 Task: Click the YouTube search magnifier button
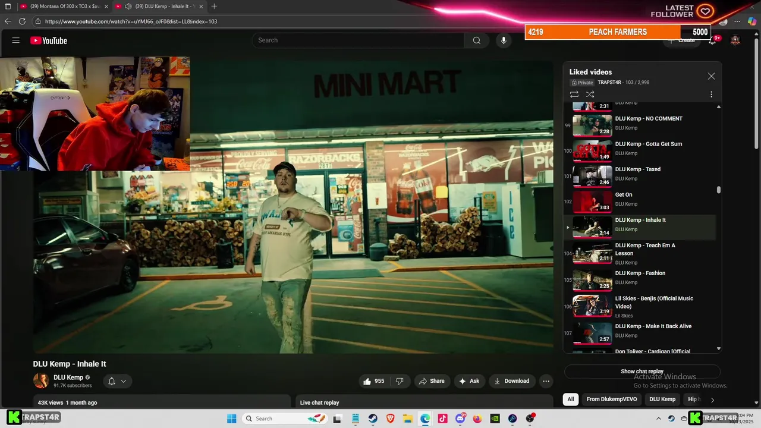tap(476, 40)
